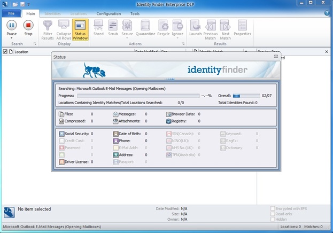Image resolution: width=333 pixels, height=233 pixels.
Task: Click the Compressed status icon
Action: [61, 121]
